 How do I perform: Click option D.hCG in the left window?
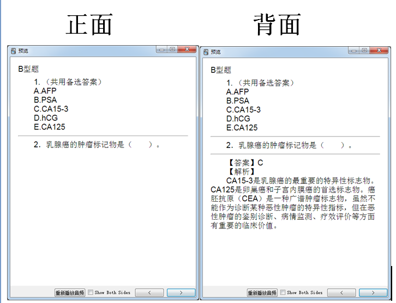point(46,118)
